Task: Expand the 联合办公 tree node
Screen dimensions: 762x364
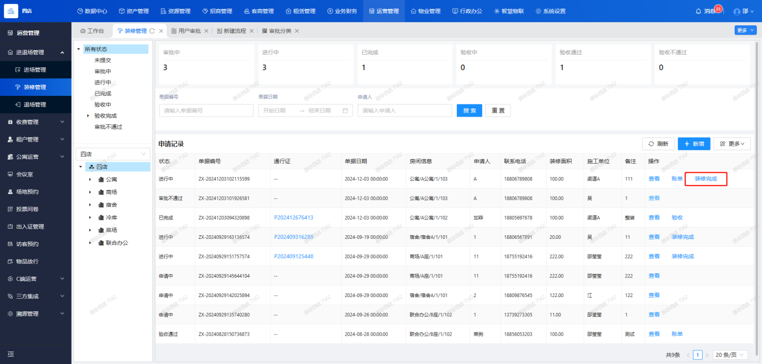Action: point(90,243)
